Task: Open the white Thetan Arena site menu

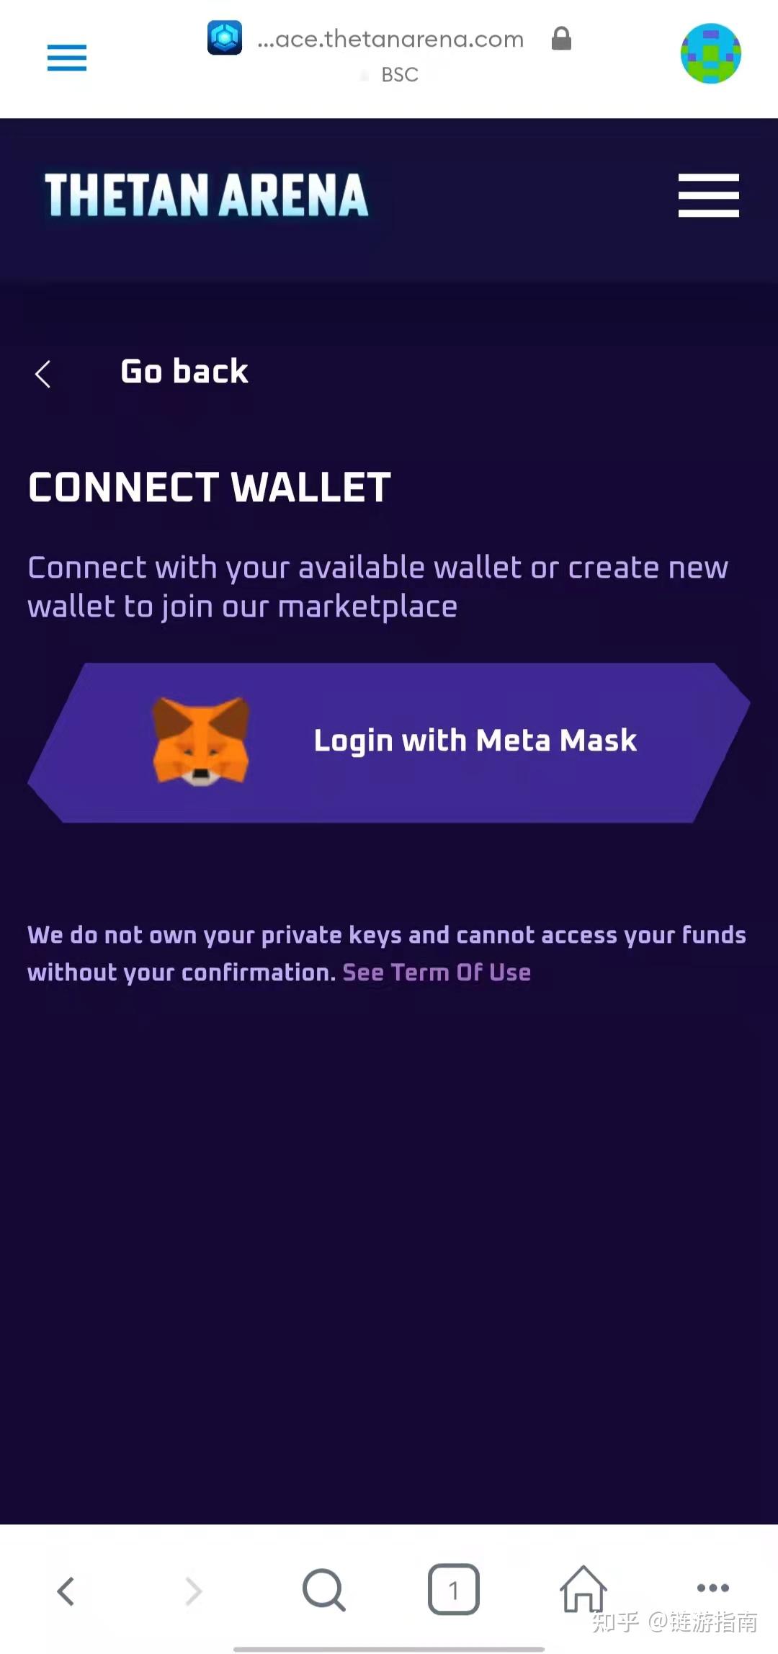Action: (709, 195)
